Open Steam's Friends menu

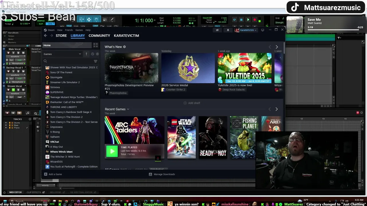coord(69,30)
